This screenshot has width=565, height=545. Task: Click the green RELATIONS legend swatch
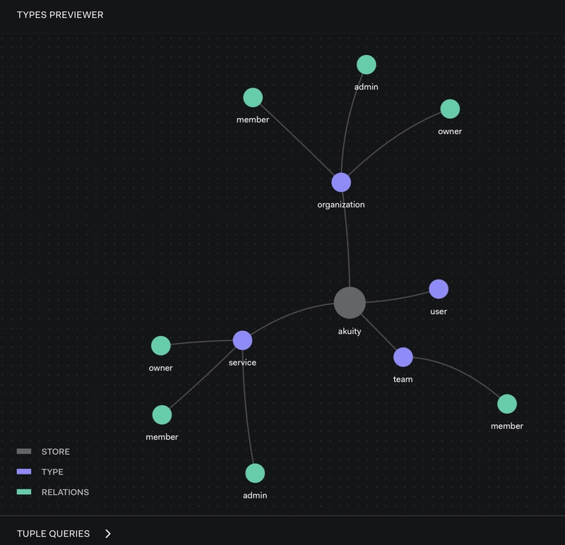(x=24, y=492)
